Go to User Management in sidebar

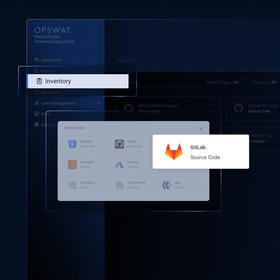point(58,103)
